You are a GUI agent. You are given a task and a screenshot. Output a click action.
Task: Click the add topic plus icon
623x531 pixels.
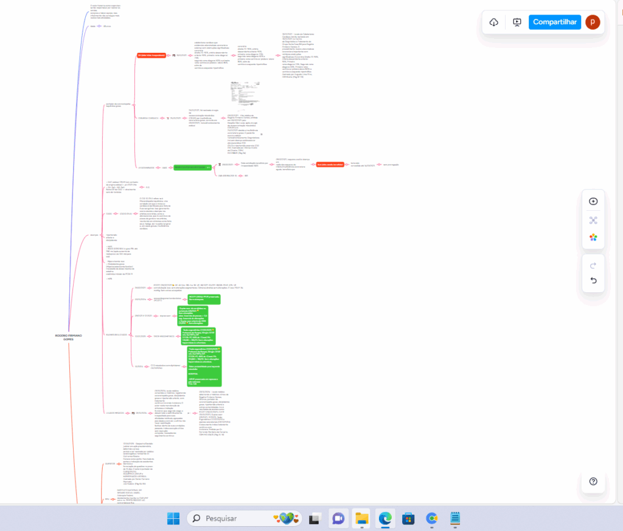(x=593, y=201)
